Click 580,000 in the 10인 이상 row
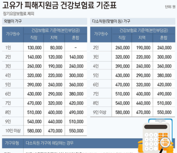Screen dimensions: 177x153 point(34,131)
